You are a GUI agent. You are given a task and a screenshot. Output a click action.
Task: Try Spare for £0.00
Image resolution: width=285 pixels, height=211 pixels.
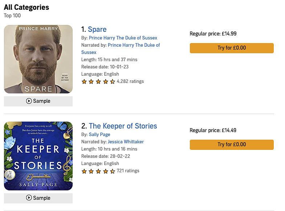click(232, 48)
